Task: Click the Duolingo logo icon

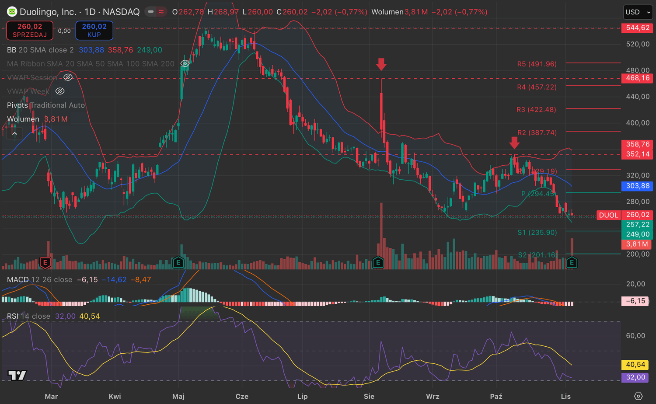Action: click(x=12, y=12)
